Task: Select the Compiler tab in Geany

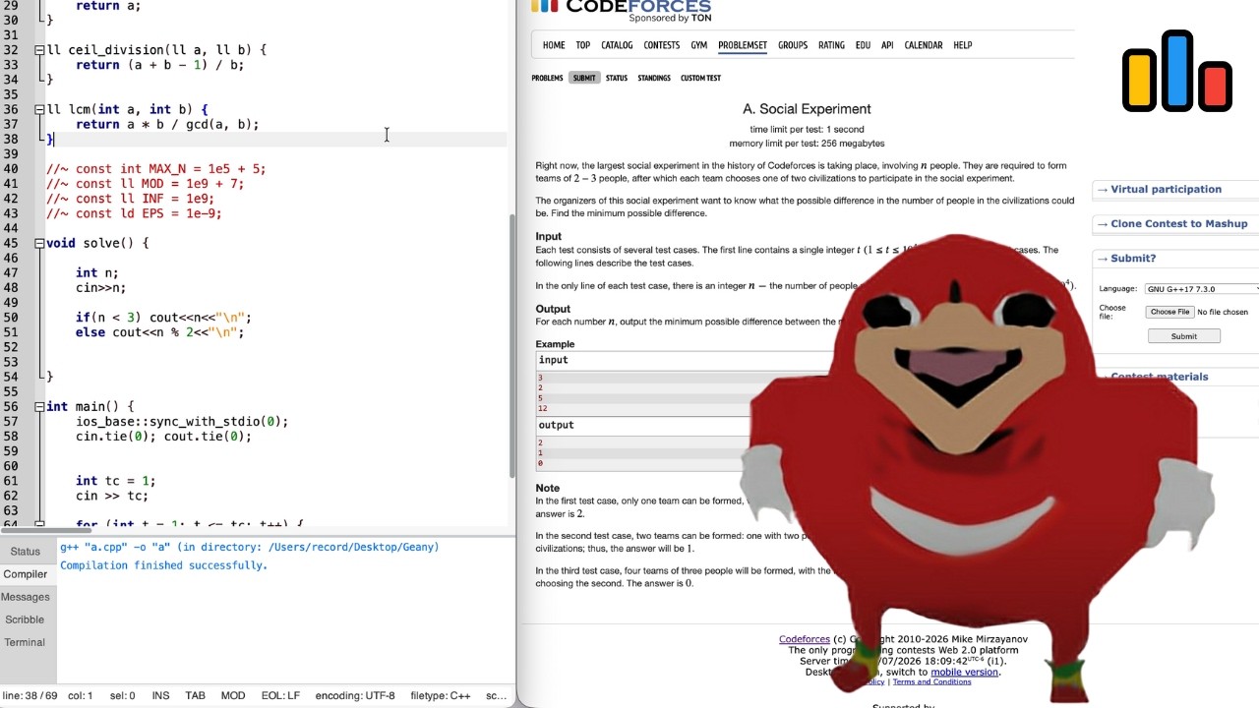Action: [26, 574]
